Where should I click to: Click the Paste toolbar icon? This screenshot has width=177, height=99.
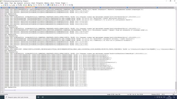pyautogui.click(x=21, y=5)
